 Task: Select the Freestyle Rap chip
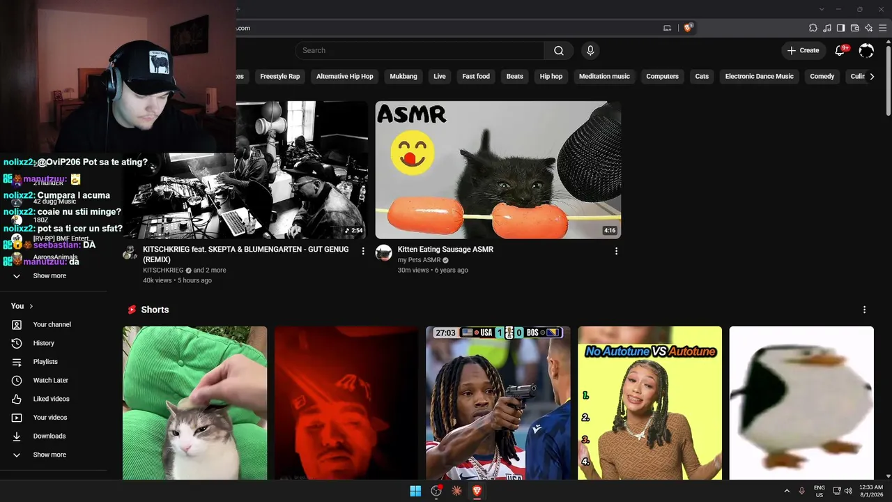coord(280,77)
